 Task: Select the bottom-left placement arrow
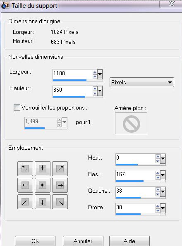pos(25,202)
